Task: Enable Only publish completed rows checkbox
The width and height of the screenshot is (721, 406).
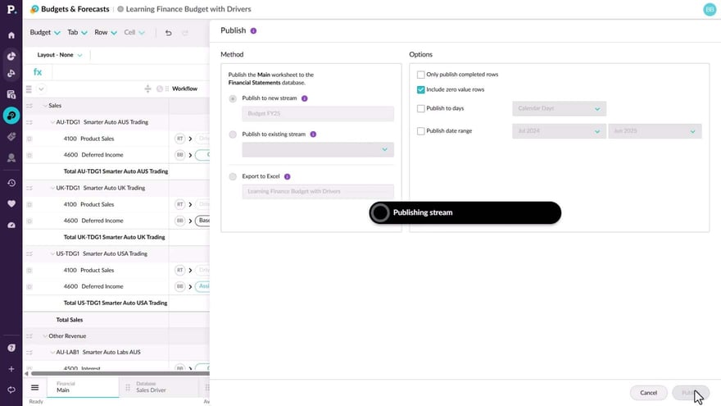Action: [421, 75]
